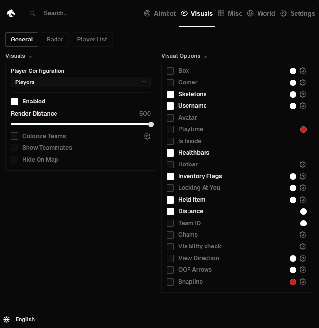Open settings gear for Corner
This screenshot has height=328, width=319.
(x=303, y=82)
